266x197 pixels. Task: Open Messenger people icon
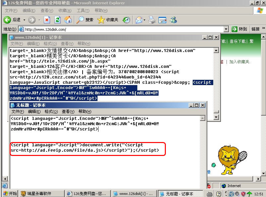[173, 20]
